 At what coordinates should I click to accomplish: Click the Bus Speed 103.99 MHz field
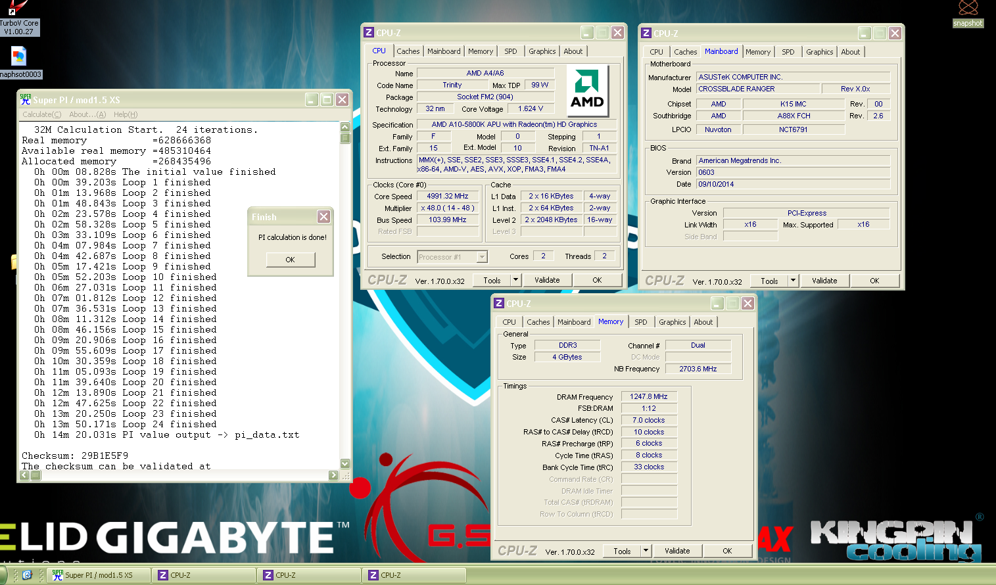point(448,220)
